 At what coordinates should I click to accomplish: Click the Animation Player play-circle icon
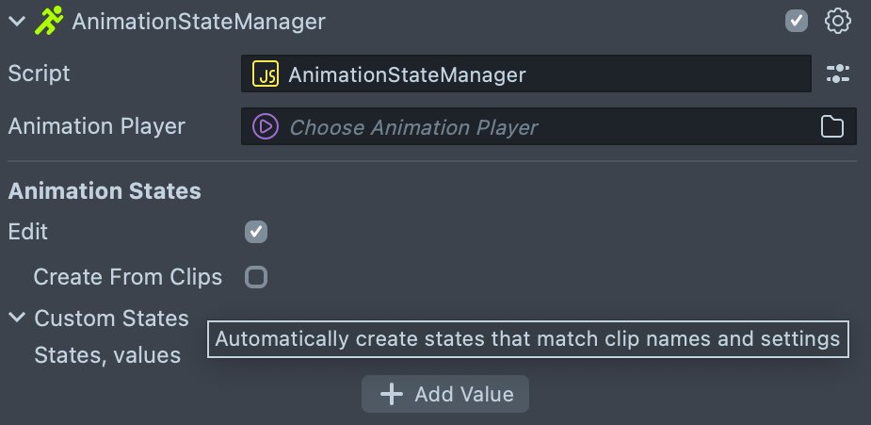click(266, 126)
